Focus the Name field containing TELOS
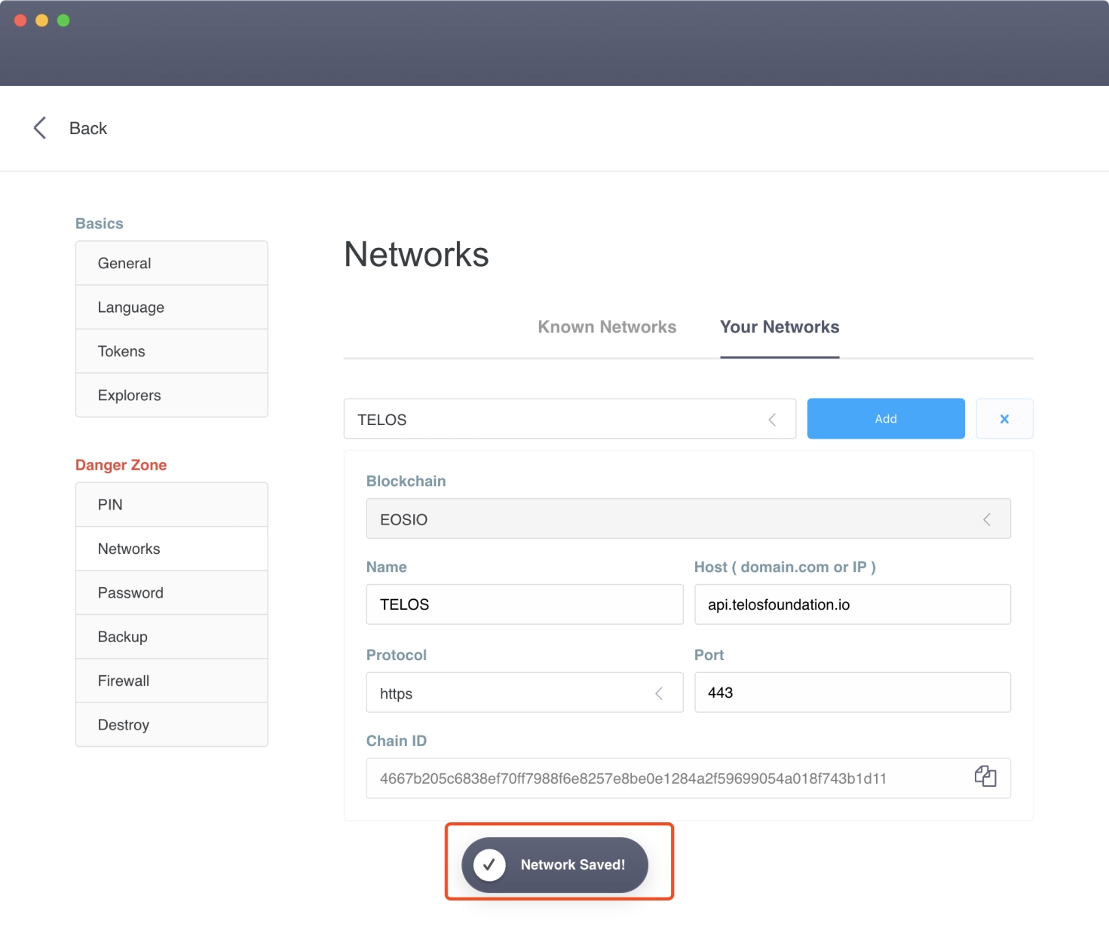1109x936 pixels. point(525,604)
